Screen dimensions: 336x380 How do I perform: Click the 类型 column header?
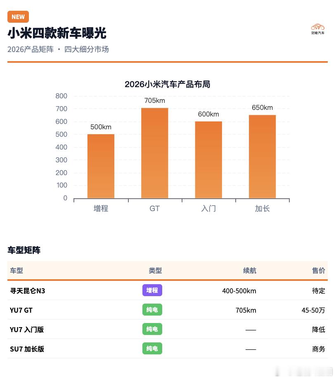point(155,271)
